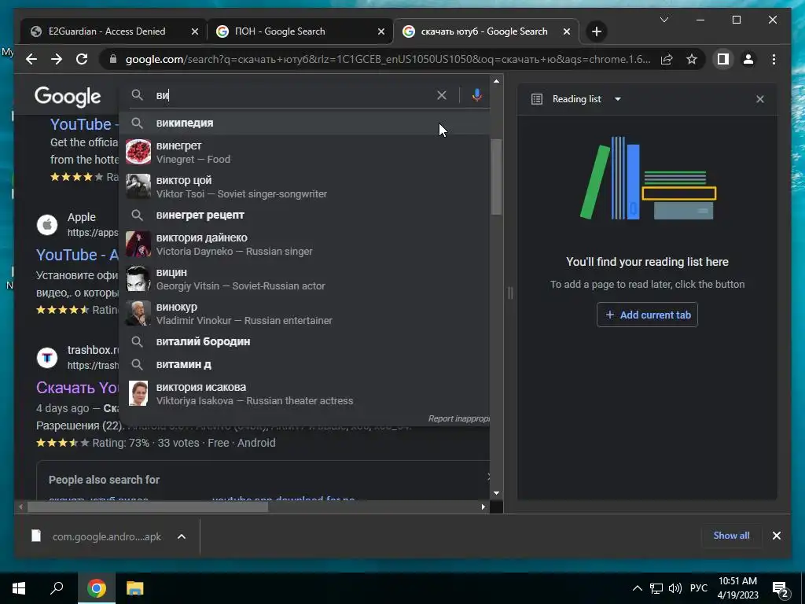The width and height of the screenshot is (805, 604).
Task: Open File Explorer from the taskbar
Action: (x=135, y=588)
